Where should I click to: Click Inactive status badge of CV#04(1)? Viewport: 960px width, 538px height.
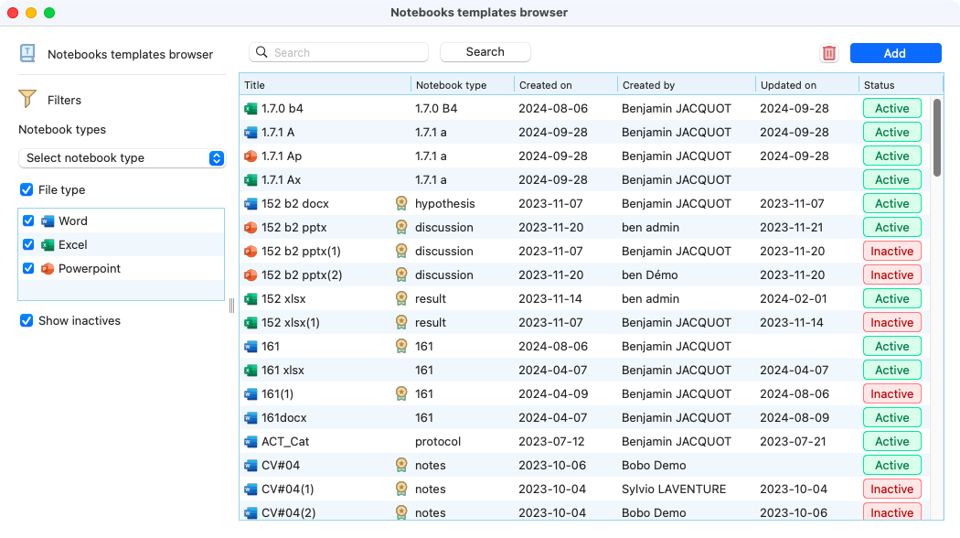[892, 489]
